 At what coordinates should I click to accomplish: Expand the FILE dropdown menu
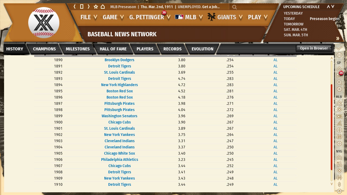[89, 17]
